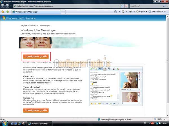Click the Windows Start orb
Viewport: 169px width, 126px height.
pyautogui.click(x=5, y=123)
